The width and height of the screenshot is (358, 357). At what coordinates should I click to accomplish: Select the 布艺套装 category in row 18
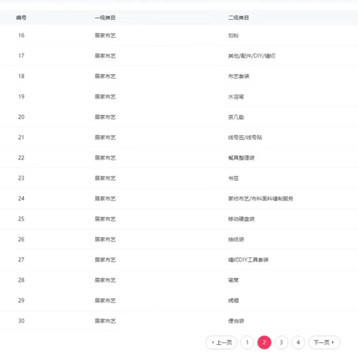[x=239, y=76]
